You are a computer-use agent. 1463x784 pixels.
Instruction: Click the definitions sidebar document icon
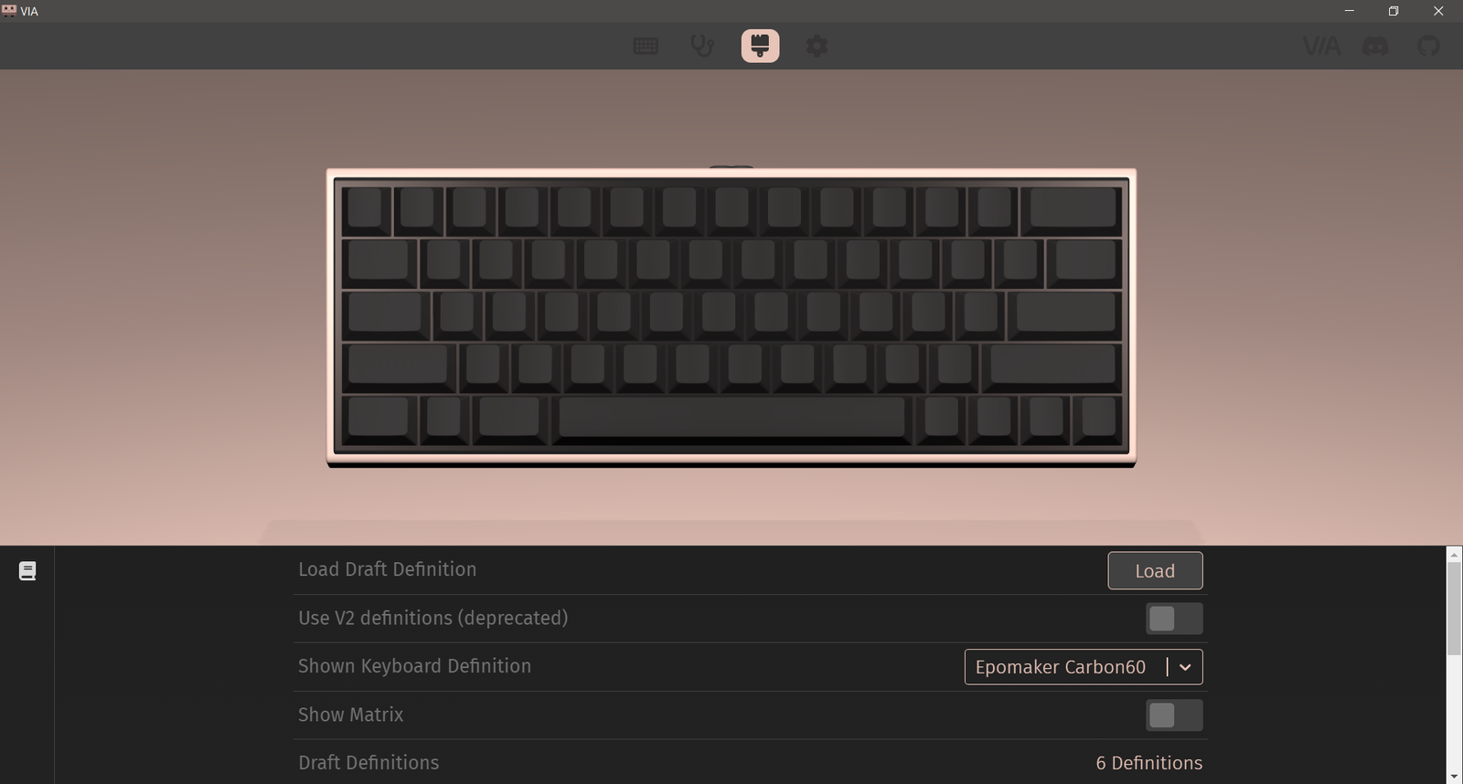27,571
